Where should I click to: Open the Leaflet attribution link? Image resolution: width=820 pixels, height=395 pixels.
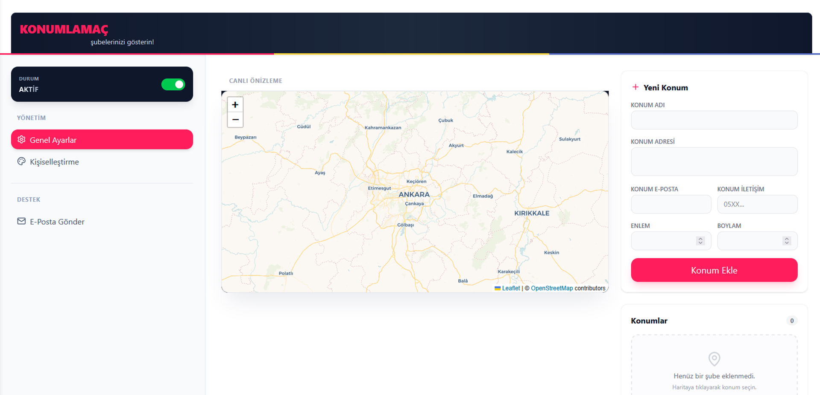point(511,288)
